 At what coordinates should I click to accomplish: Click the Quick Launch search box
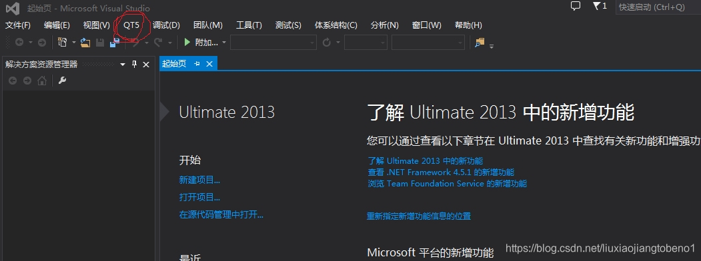658,7
